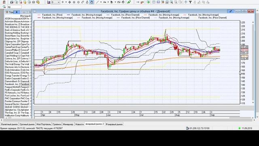Select the Activision Blizzard row

(18, 21)
